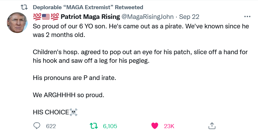Click the second 100 emoji next to Patriot
The height and width of the screenshot is (135, 258).
click(x=55, y=17)
